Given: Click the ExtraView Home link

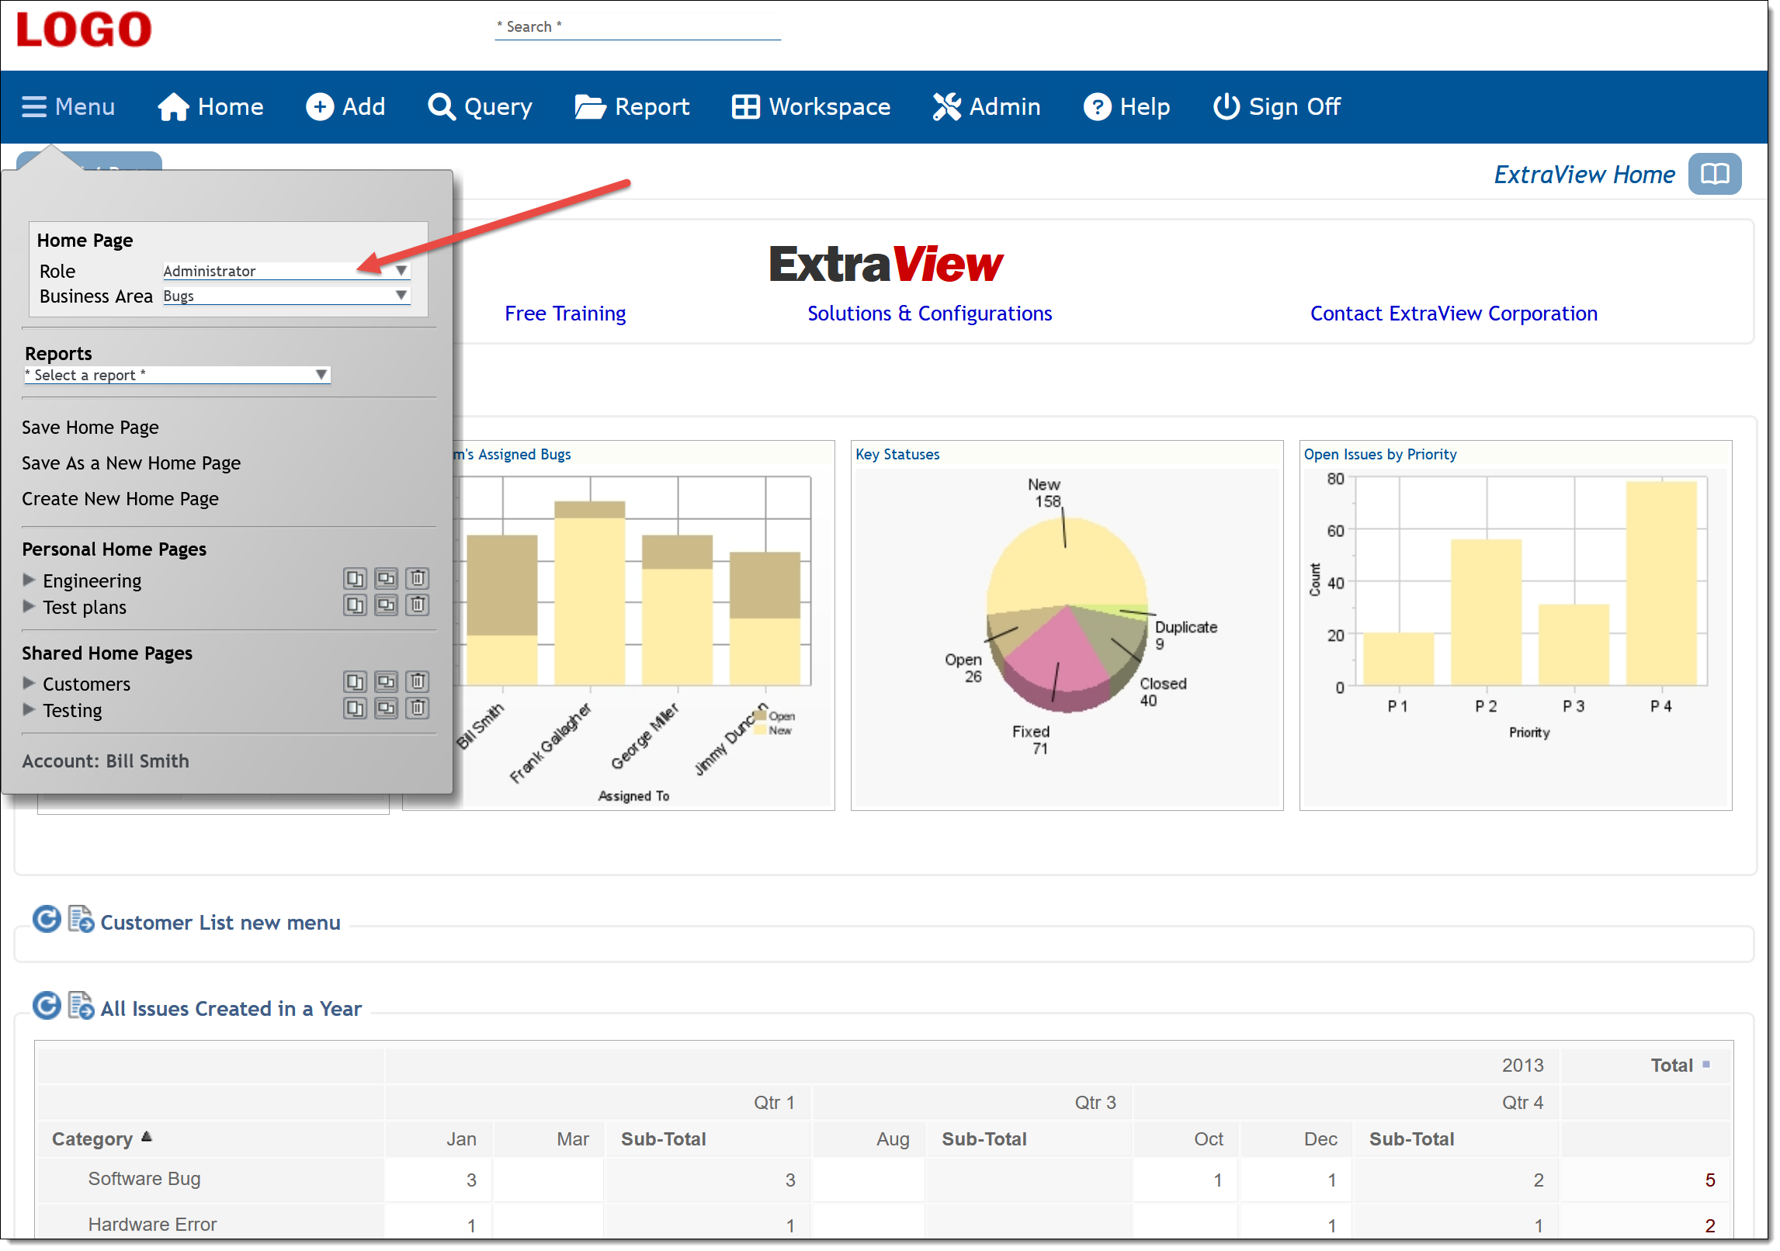Looking at the screenshot, I should pos(1584,175).
